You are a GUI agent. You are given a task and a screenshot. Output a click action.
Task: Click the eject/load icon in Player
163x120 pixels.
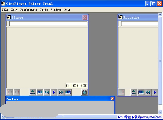33,92
